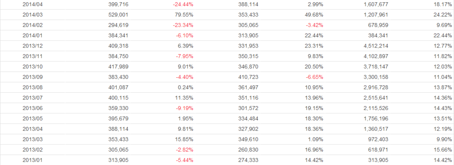Click the 2013/11 date cell
Viewport: 454px width, 165px height.
33,56
